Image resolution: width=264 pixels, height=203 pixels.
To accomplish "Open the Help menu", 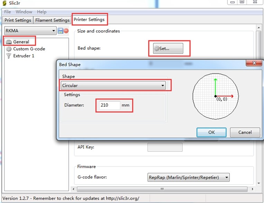I will tap(41, 12).
